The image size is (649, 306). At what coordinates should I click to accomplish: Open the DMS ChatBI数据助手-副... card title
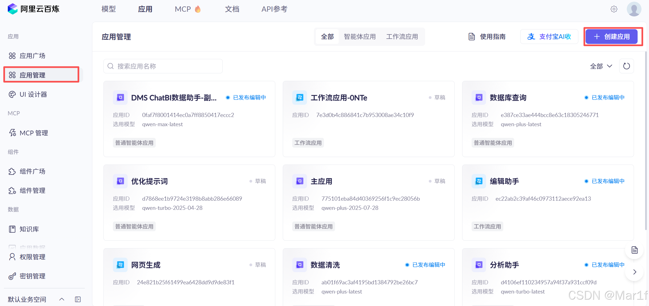174,98
